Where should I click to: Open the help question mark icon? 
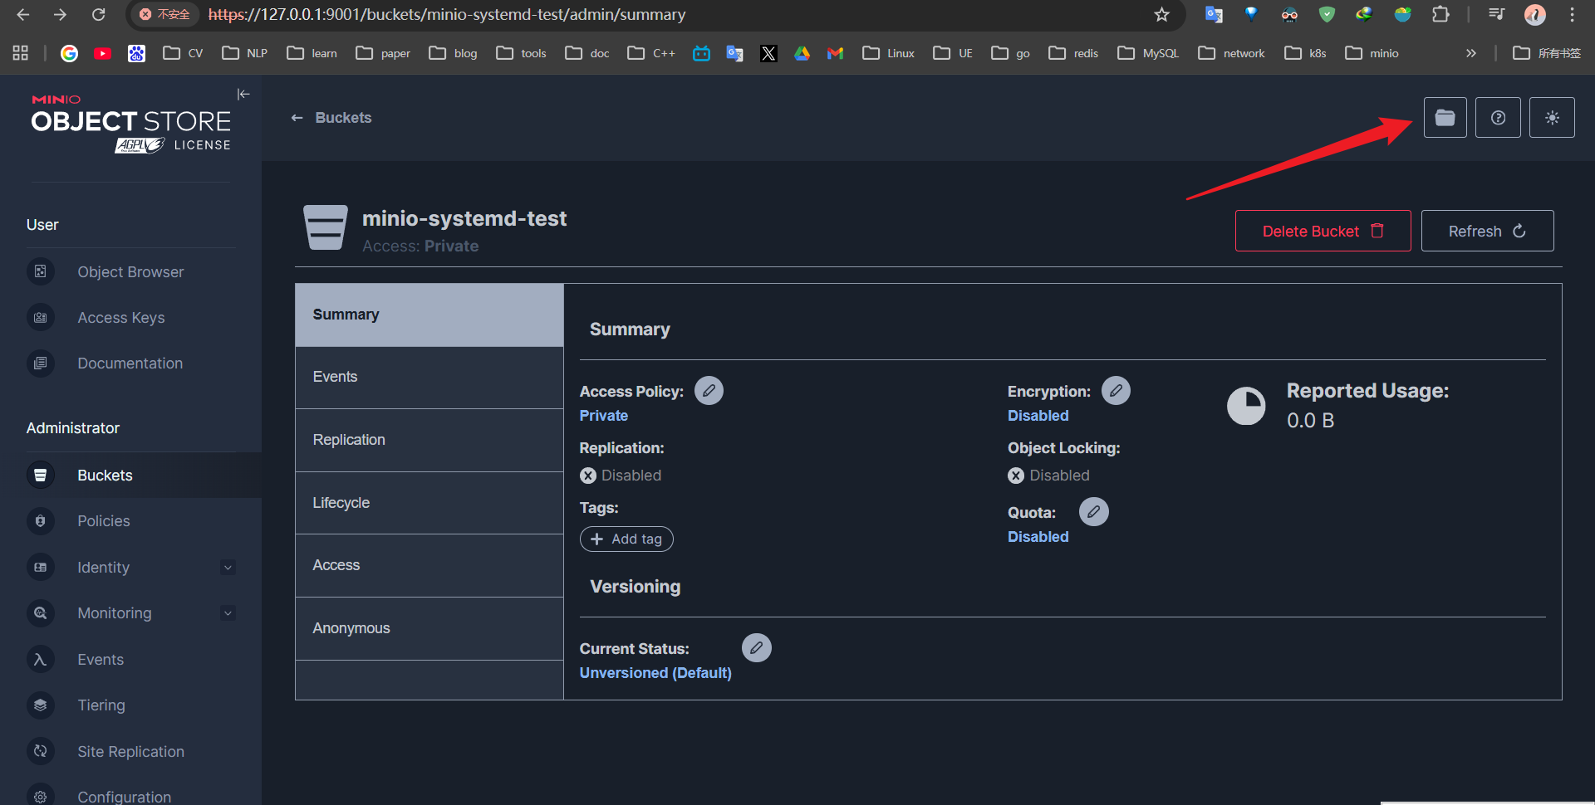(x=1498, y=118)
